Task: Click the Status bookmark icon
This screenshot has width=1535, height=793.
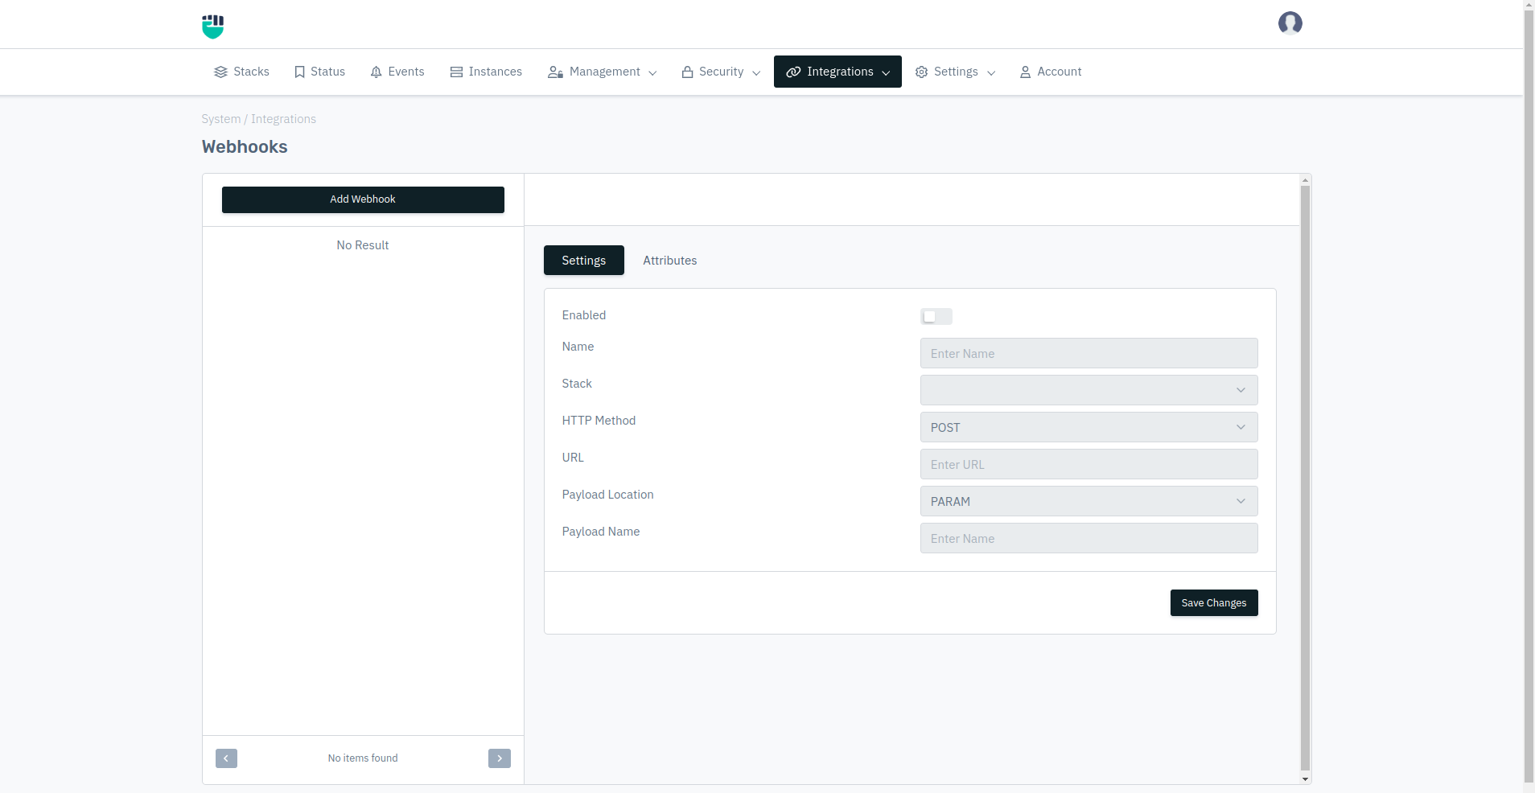Action: coord(299,72)
